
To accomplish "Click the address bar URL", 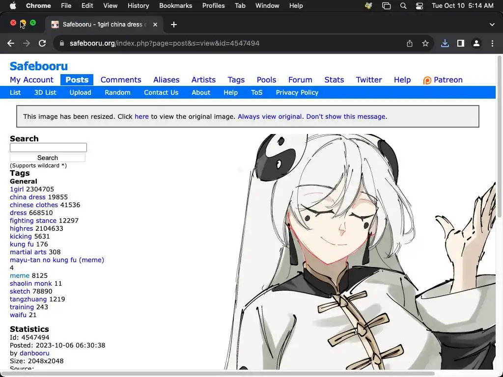I will (x=164, y=43).
